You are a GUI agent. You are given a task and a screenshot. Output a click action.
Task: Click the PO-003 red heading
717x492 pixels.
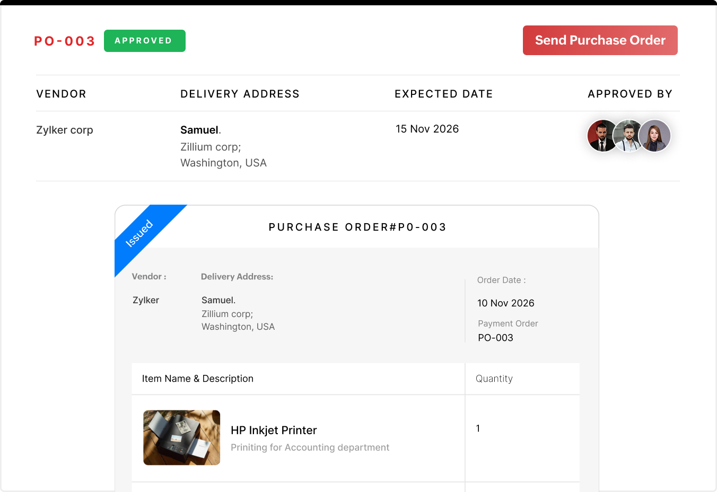[x=64, y=40]
